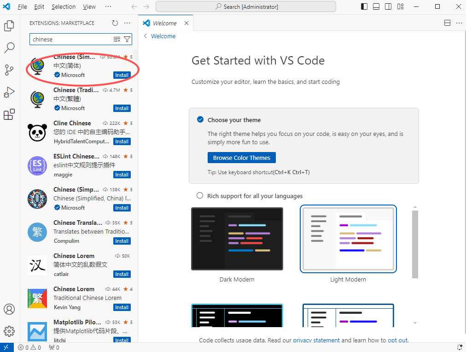Open the Selection menu
This screenshot has height=352, width=466.
(64, 6)
